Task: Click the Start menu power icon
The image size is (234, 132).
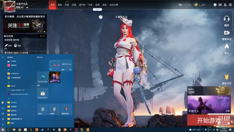Action: click(3, 125)
